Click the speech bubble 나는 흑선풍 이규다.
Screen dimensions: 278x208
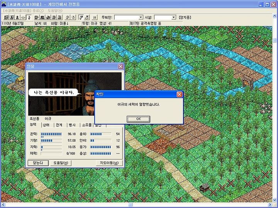coord(54,92)
